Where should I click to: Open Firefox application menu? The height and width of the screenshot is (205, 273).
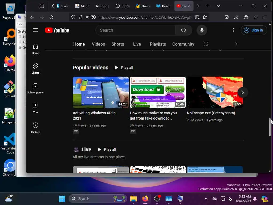click(x=265, y=17)
